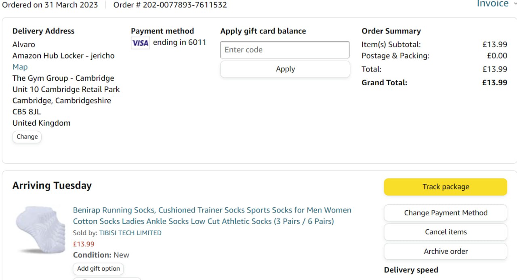
Task: Click the Arriving Tuesday heading
Action: click(x=52, y=185)
